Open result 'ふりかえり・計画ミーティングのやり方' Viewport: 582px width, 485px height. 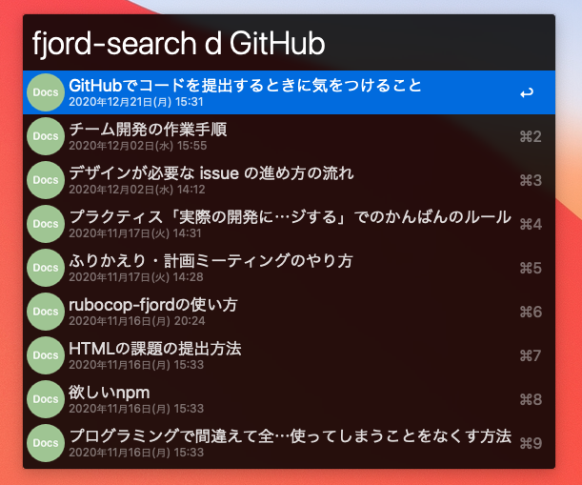click(289, 268)
